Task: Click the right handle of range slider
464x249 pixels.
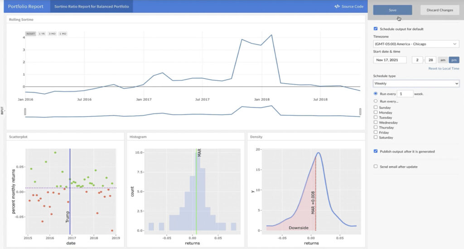Action: click(x=360, y=111)
